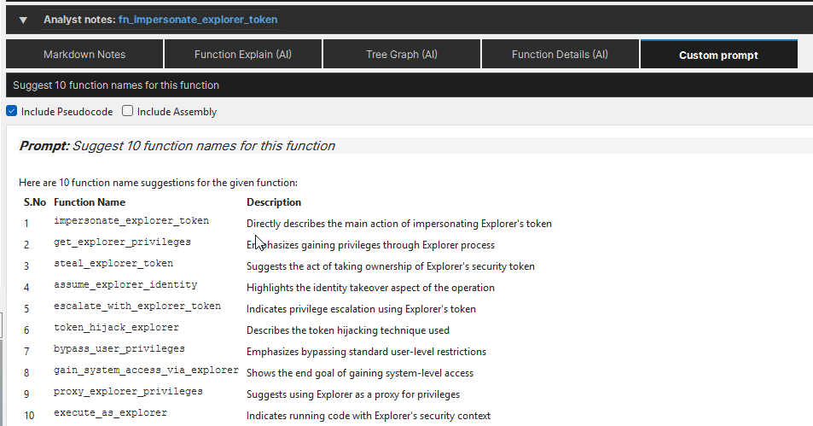Click the Function Name column header
813x426 pixels.
(x=90, y=202)
